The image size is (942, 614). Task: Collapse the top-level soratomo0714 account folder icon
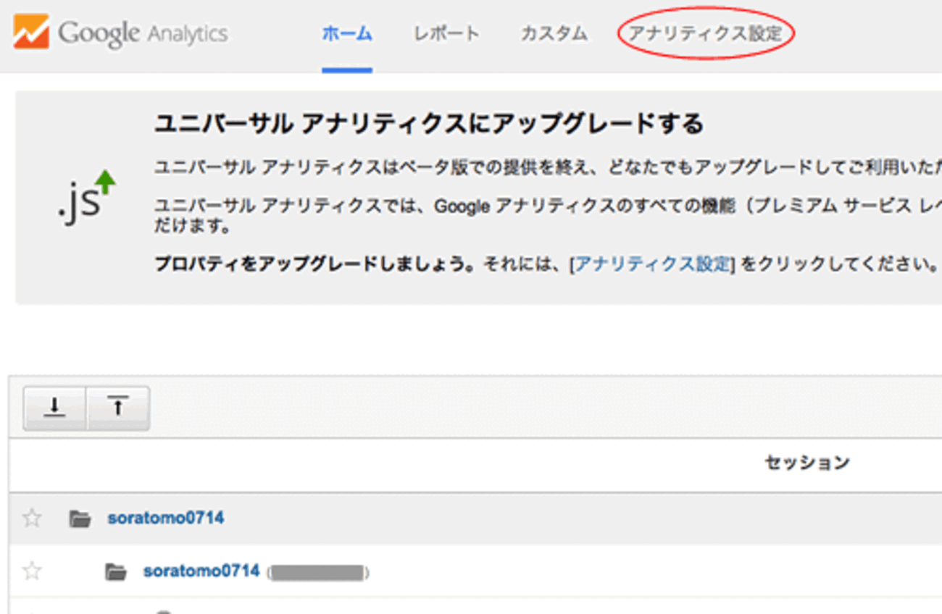click(x=80, y=518)
